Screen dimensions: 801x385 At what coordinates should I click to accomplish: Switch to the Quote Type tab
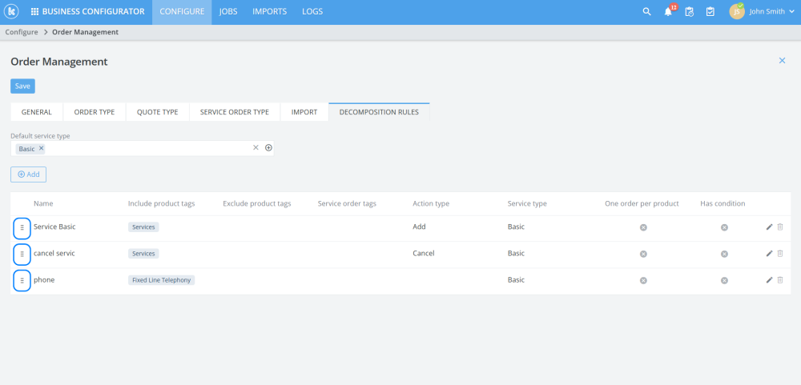157,112
